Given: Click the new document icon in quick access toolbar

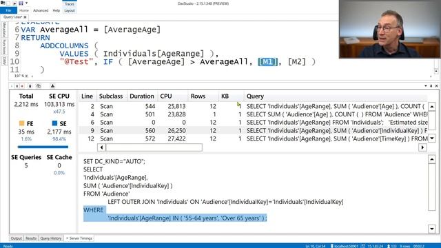Looking at the screenshot, I should [x=8, y=3].
